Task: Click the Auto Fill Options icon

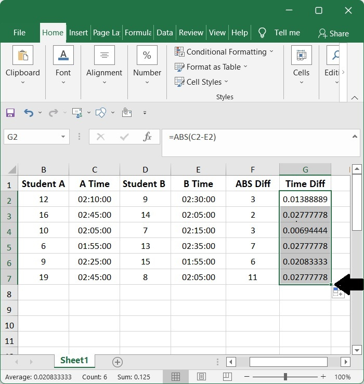Action: coord(338,293)
